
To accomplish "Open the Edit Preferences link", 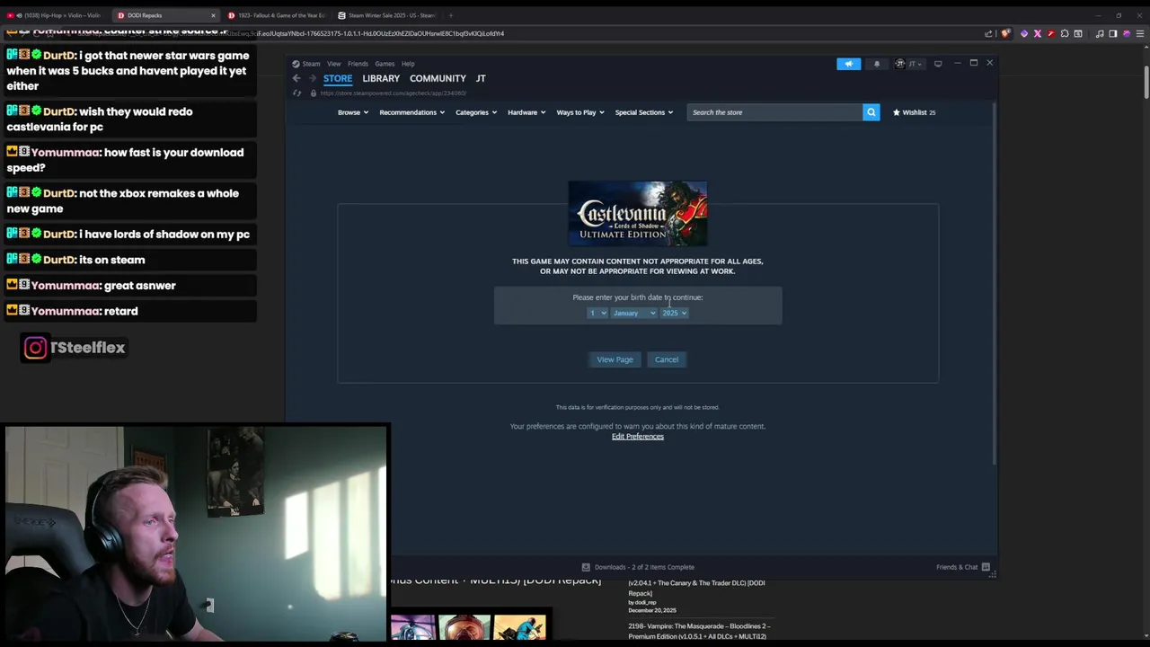I will click(x=638, y=437).
